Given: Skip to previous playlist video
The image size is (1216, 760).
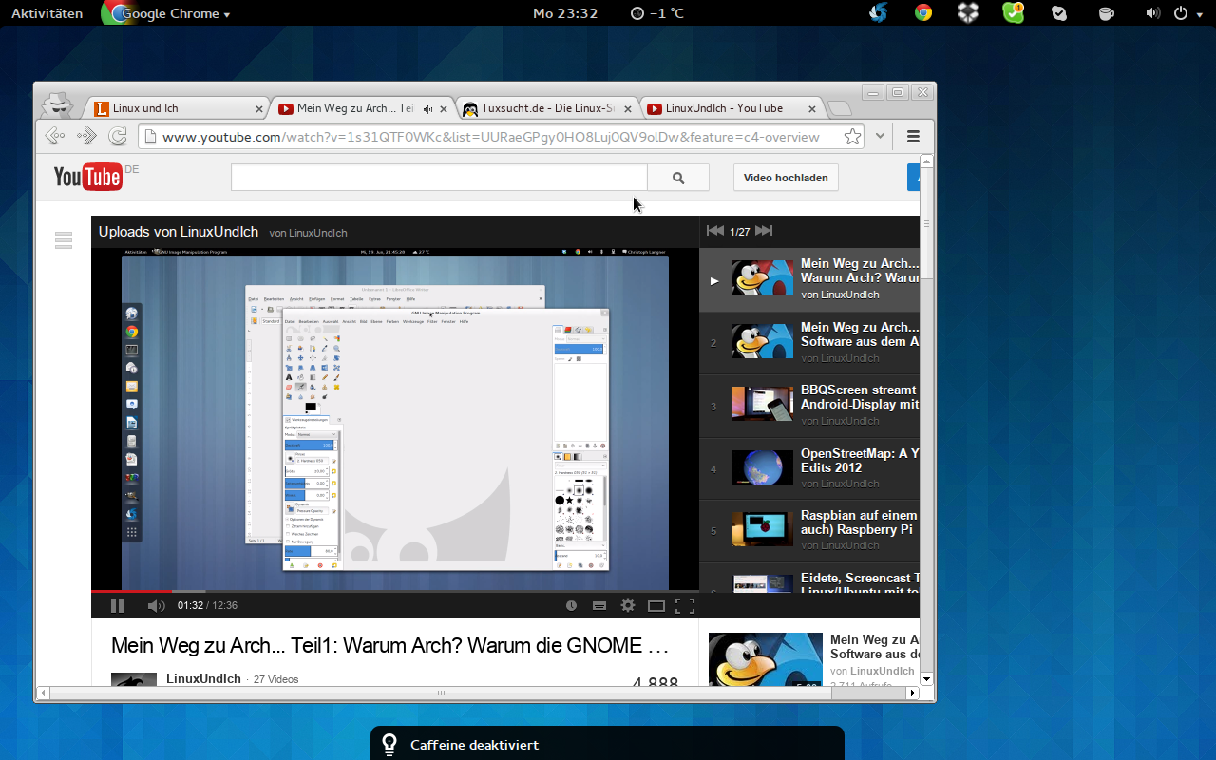Looking at the screenshot, I should 715,231.
